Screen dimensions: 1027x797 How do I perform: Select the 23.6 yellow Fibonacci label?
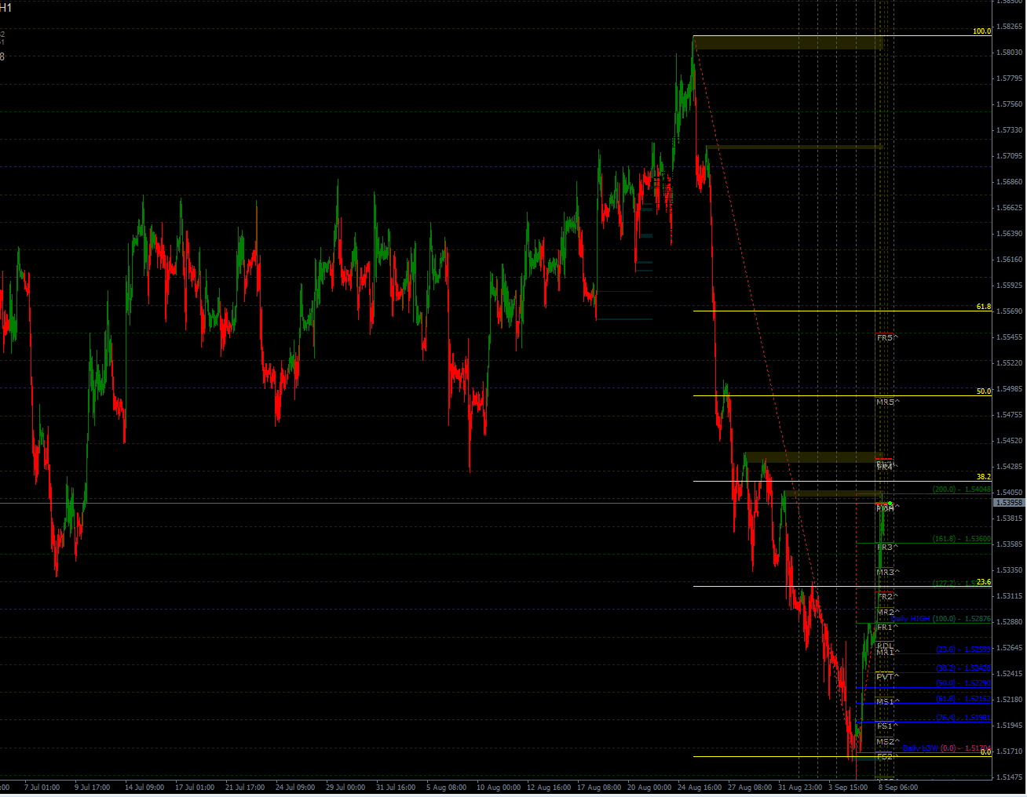(984, 582)
